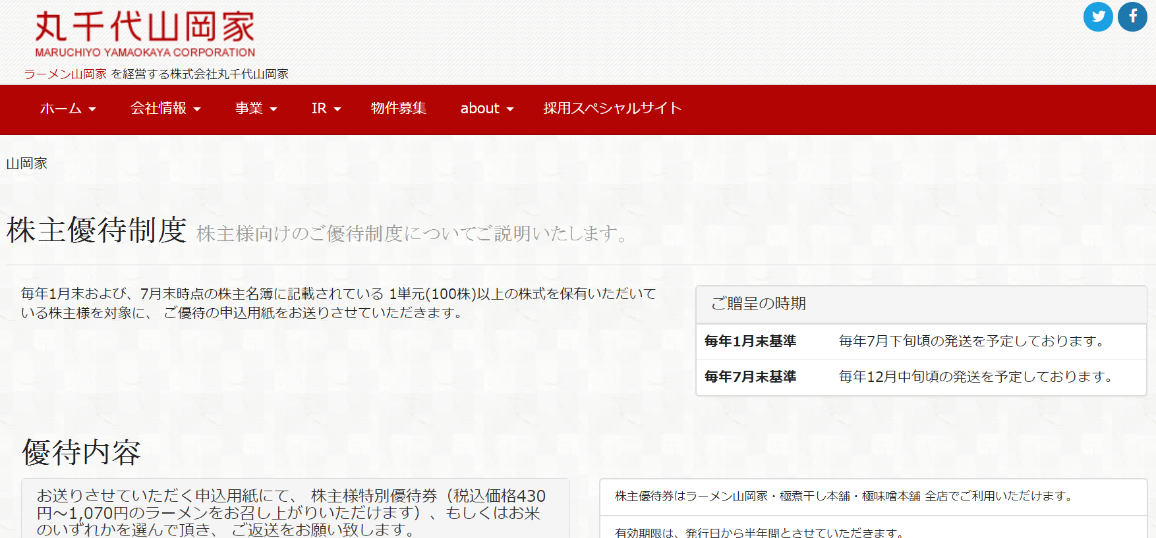Select the 株主優待制度 page heading
The image size is (1156, 538).
[x=97, y=230]
